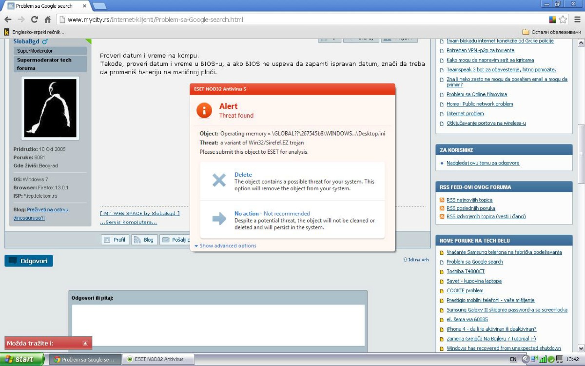Open Toshiba T4800CT topic link
Viewport: 585px width, 366px height.
click(466, 271)
